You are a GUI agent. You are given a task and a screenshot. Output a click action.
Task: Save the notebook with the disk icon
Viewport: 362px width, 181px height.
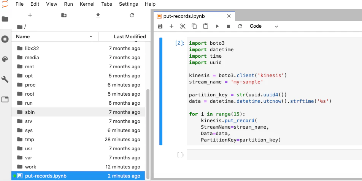[x=160, y=26]
